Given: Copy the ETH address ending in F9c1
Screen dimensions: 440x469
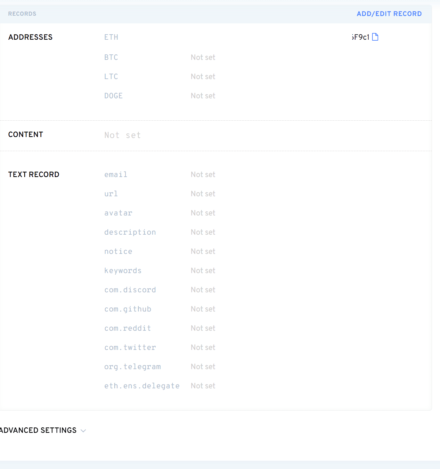Looking at the screenshot, I should pyautogui.click(x=375, y=37).
